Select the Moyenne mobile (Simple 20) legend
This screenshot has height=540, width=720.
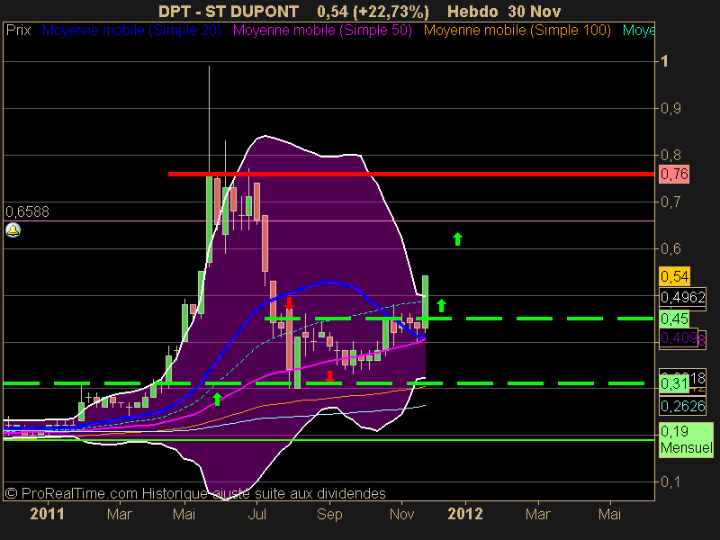131,31
